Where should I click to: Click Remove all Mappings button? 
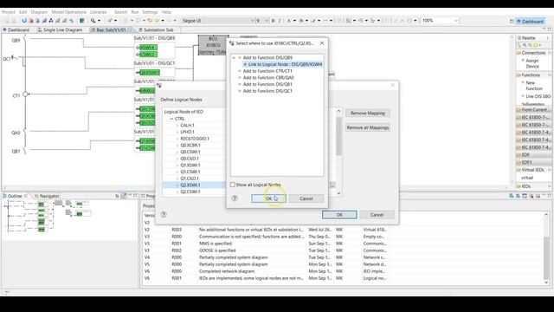(x=368, y=127)
